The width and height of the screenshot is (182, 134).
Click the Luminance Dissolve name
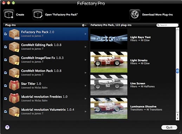(143, 107)
